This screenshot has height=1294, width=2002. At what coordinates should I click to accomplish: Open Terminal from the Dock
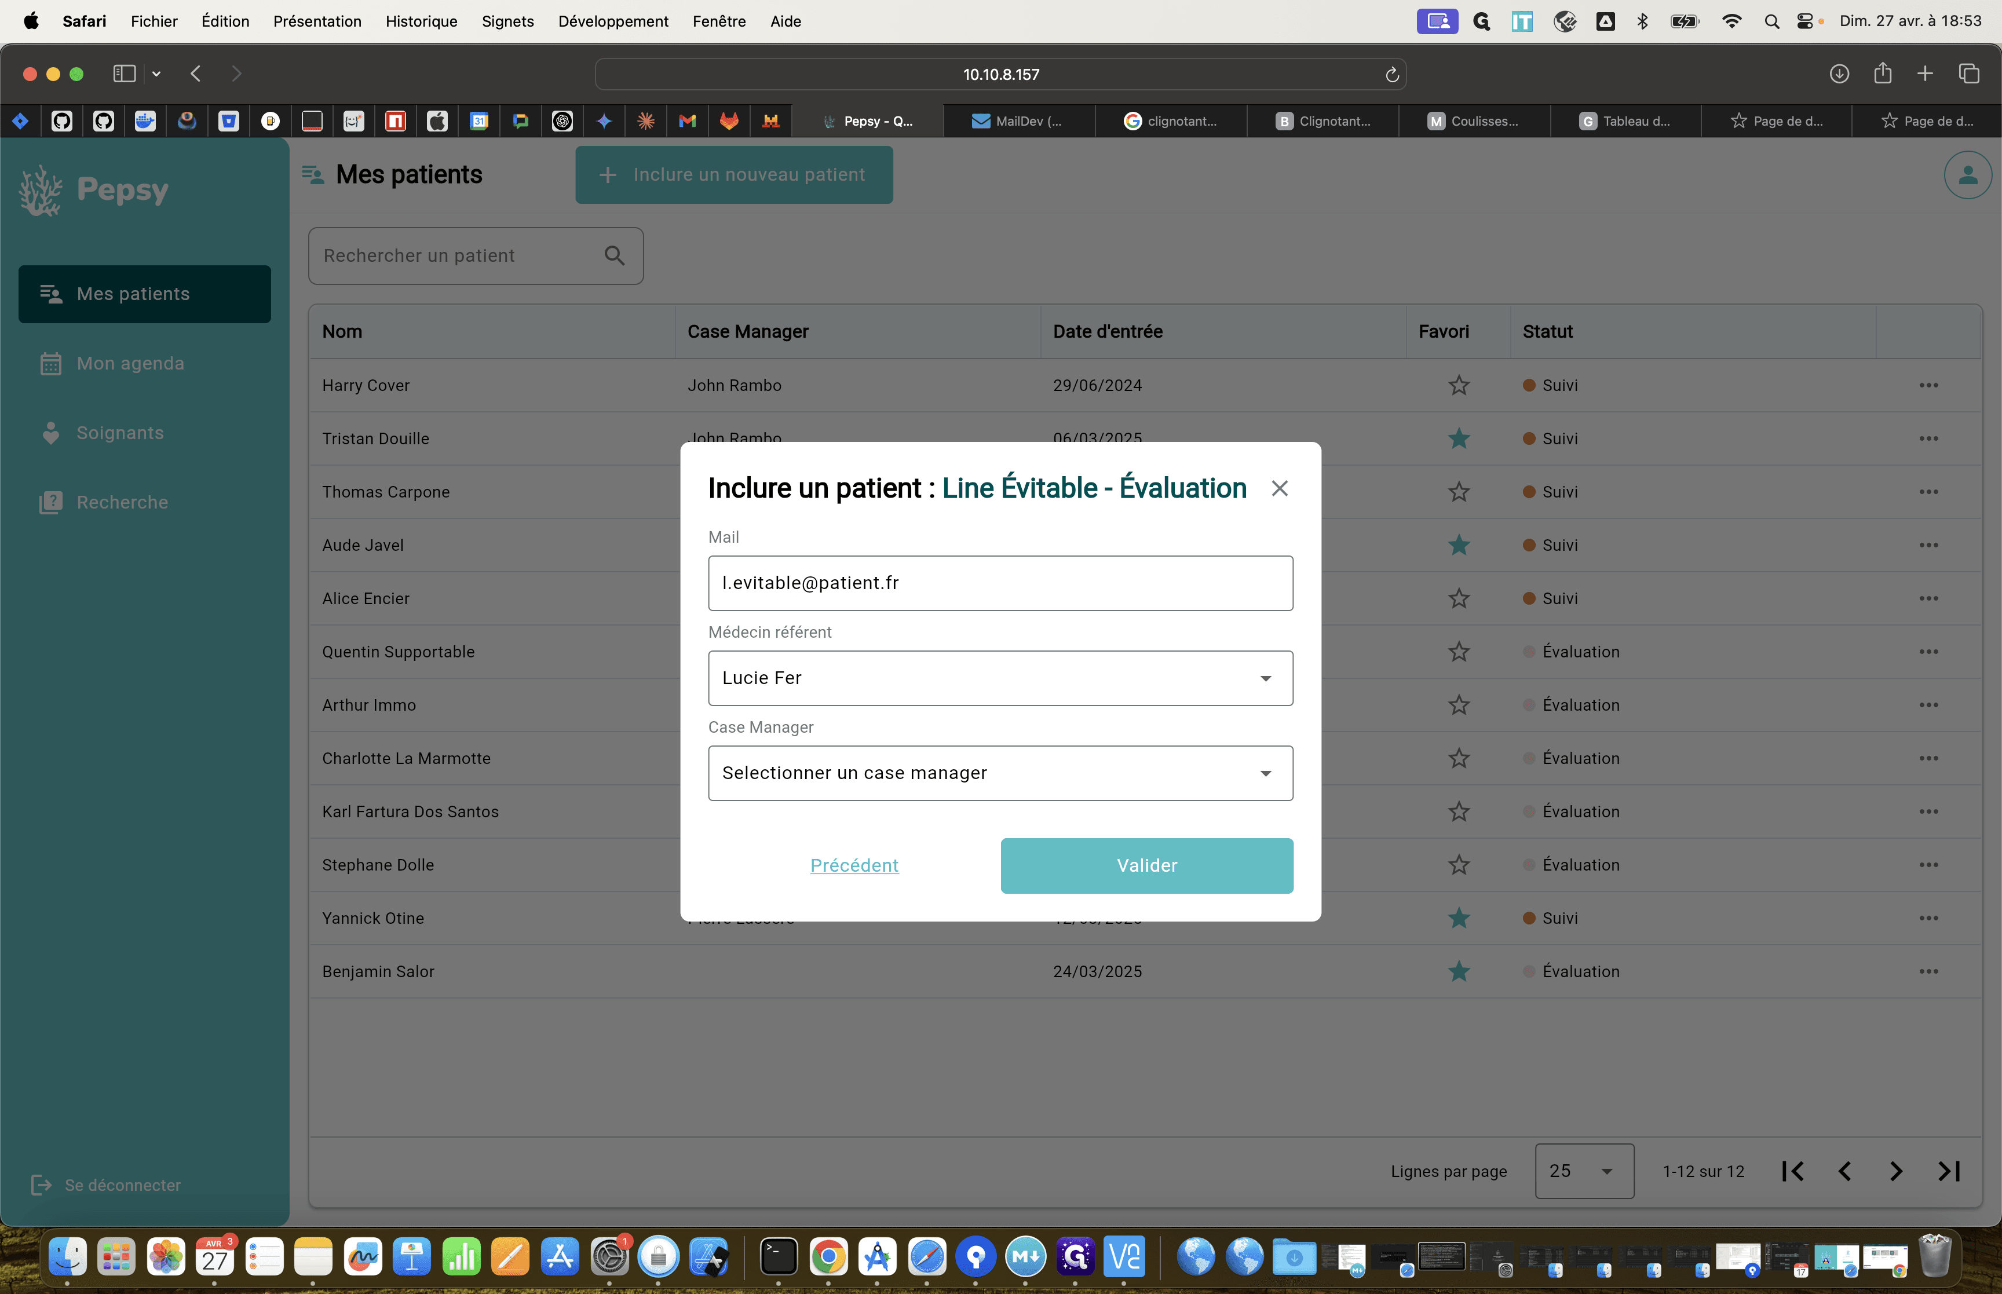[778, 1257]
